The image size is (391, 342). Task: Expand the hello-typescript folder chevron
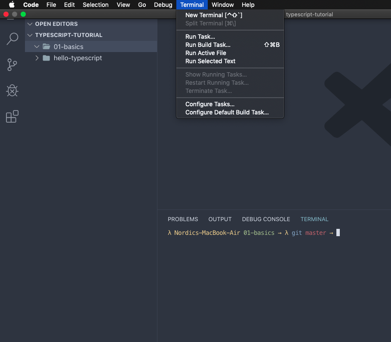click(37, 58)
